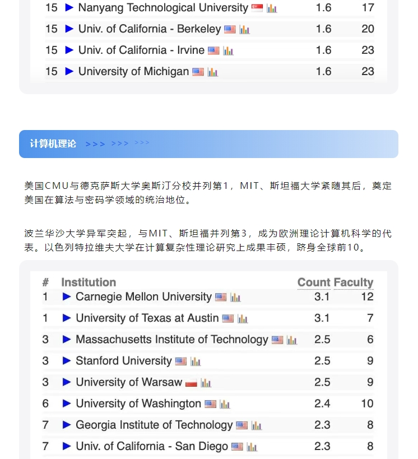Expand Univ. of California - San Diego row
The image size is (418, 459).
67,446
